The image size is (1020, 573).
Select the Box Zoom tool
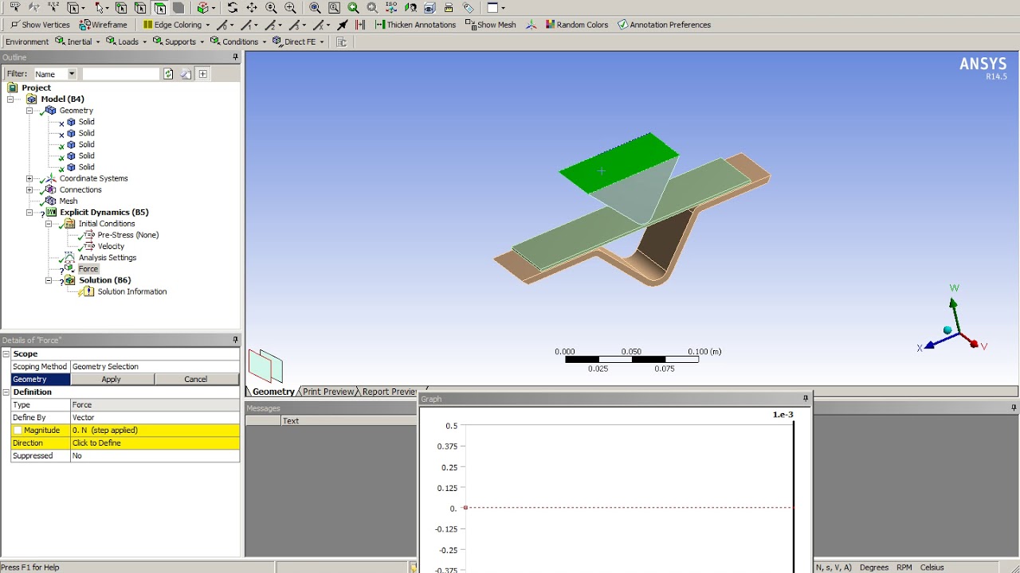click(x=290, y=7)
